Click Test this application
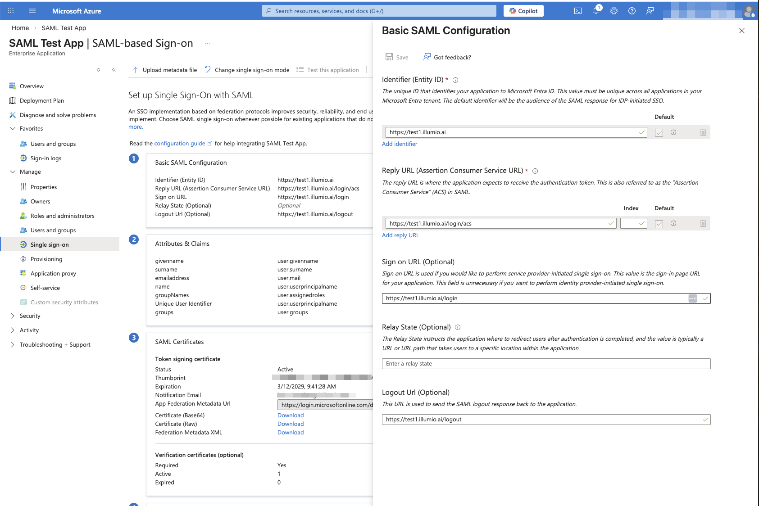Image resolution: width=759 pixels, height=506 pixels. click(x=328, y=70)
